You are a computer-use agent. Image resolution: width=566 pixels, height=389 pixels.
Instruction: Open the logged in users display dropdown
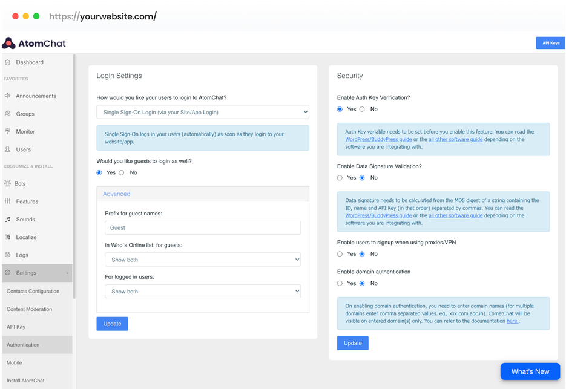point(203,291)
